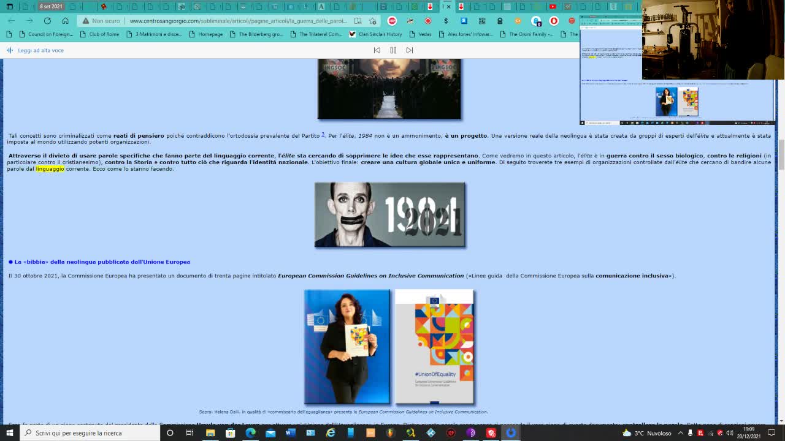This screenshot has width=785, height=441.
Task: Open The Trilateral Com bookmark
Action: click(x=316, y=34)
